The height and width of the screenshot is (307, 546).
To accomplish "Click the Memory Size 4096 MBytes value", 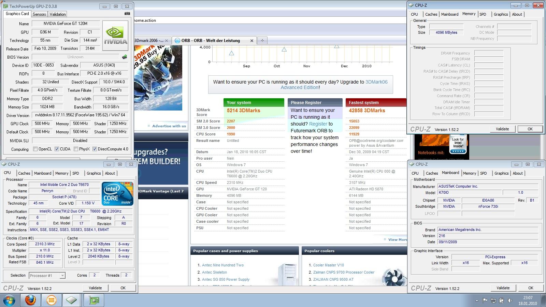I will (446, 32).
